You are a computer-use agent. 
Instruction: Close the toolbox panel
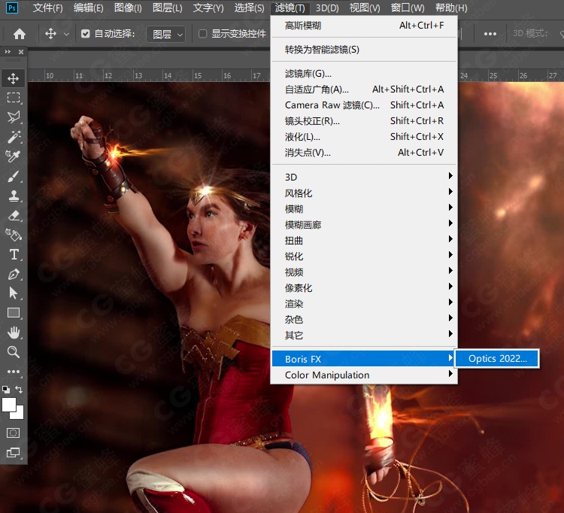coord(21,52)
